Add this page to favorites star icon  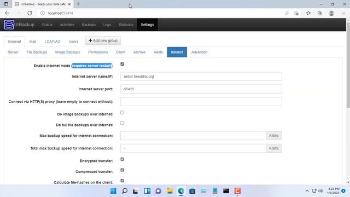(x=296, y=13)
